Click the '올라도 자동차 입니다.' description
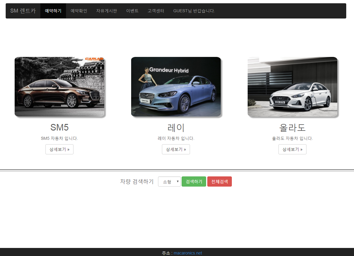This screenshot has width=354, height=256. [292, 138]
